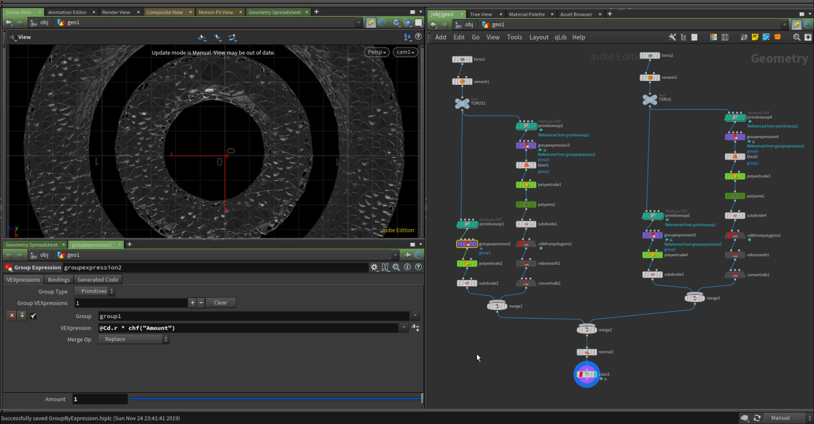Screen dimensions: 814x424
Task: Toggle the enable checkmark for group expression
Action: point(33,316)
